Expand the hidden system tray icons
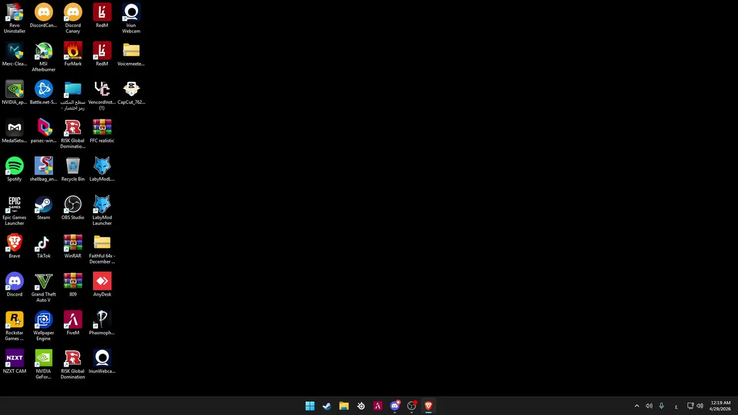This screenshot has height=415, width=738. click(637, 406)
